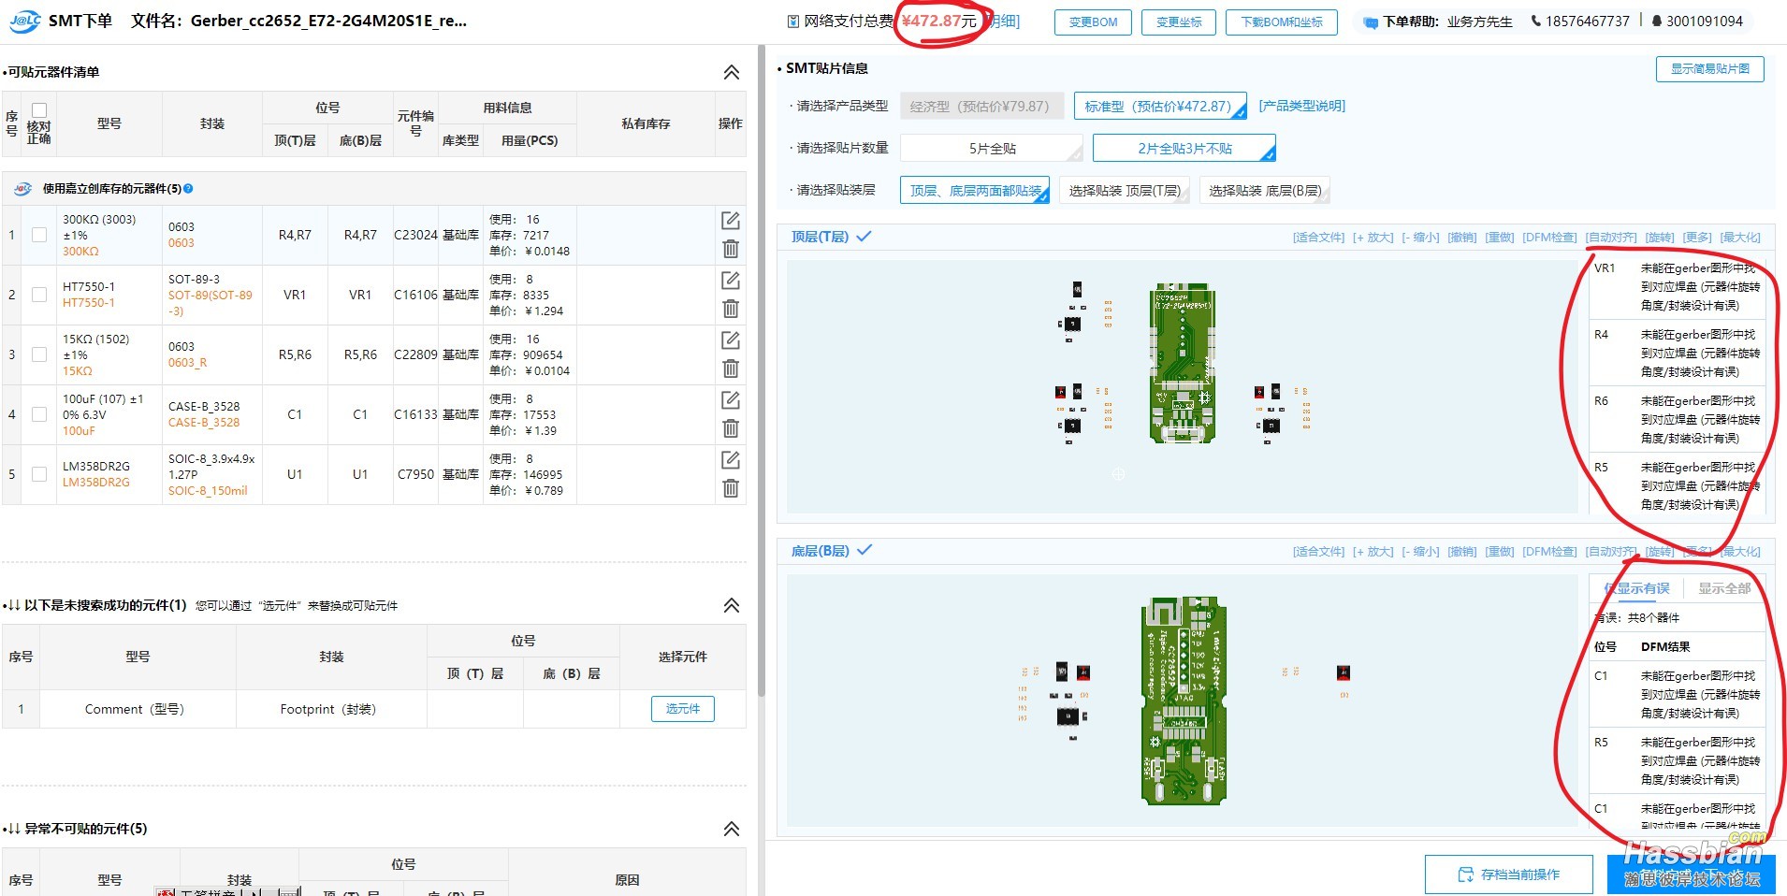The image size is (1787, 896).
Task: Edit the 100uF capacitor row
Action: 731,400
